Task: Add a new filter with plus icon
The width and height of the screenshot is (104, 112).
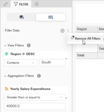Action: tap(62, 31)
